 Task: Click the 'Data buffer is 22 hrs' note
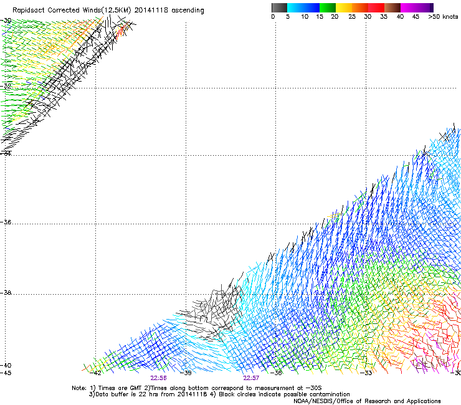219,394
